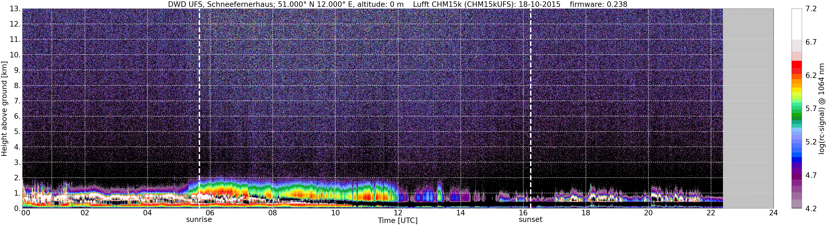Image resolution: width=827 pixels, height=226 pixels.
Task: Click the time tick label '08'
Action: (x=272, y=213)
